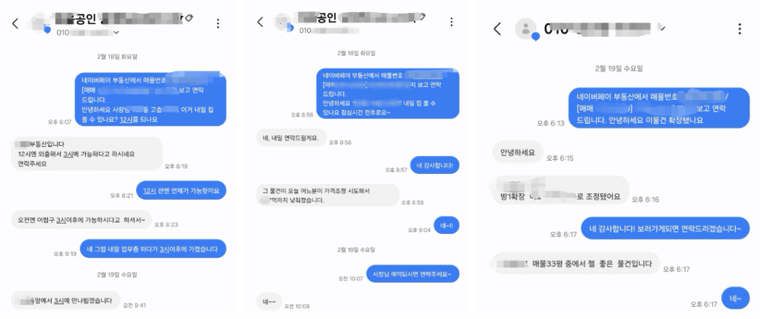The width and height of the screenshot is (760, 319).
Task: Select the 네, 내일 연락드릴게요 message bubble
Action: coord(291,138)
